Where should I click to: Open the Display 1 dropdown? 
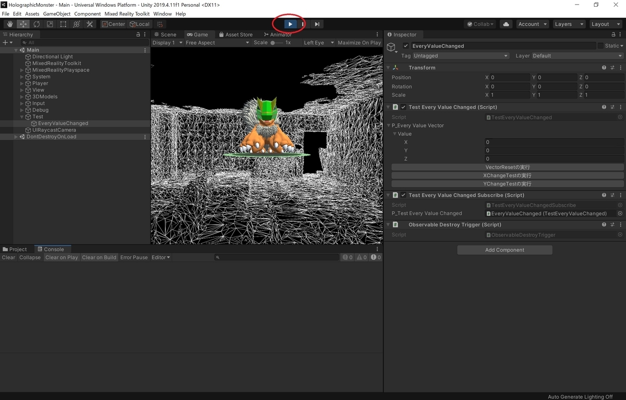tap(167, 43)
